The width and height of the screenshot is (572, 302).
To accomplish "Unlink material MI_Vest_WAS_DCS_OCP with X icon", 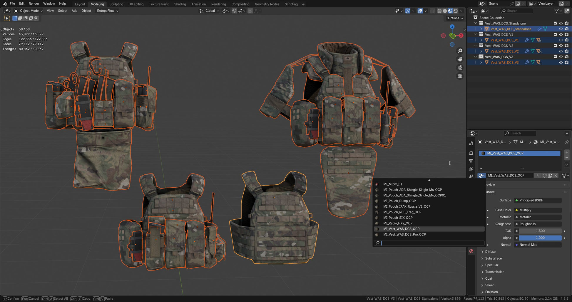I will click(556, 176).
